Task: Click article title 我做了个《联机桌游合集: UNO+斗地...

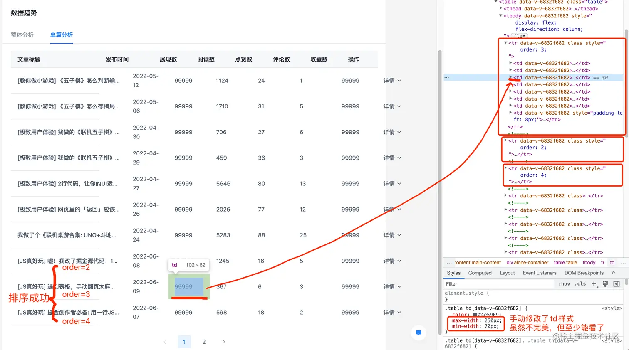Action: click(67, 235)
